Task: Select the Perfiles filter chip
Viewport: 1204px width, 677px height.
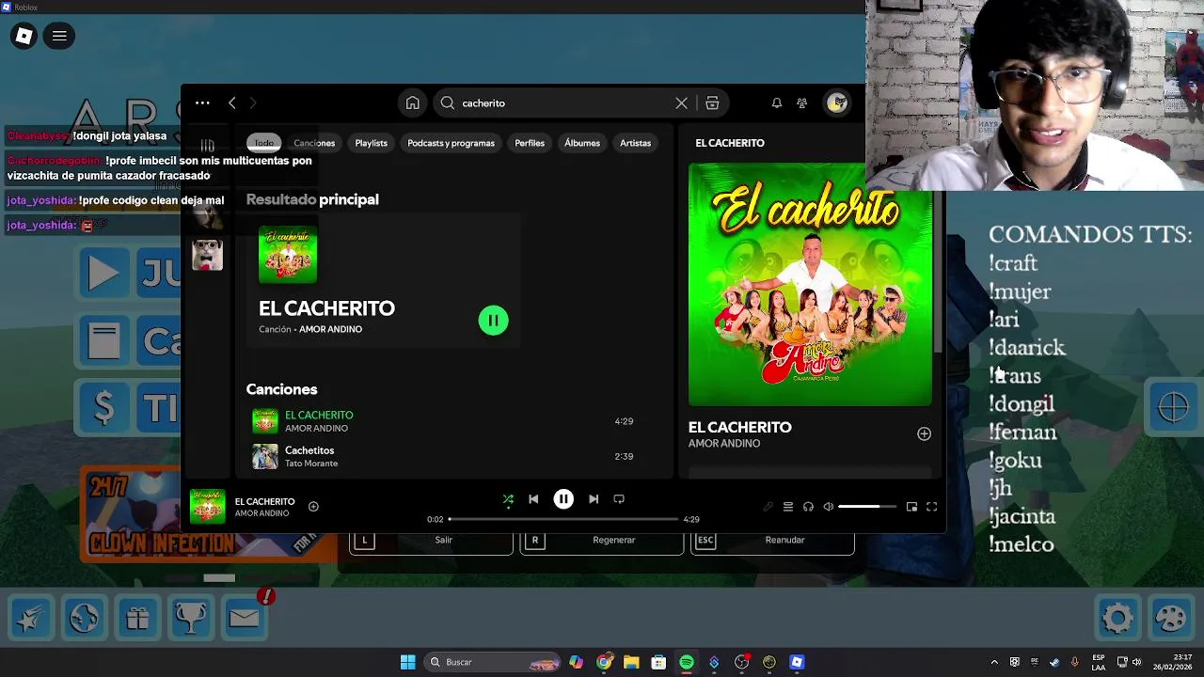Action: point(530,143)
